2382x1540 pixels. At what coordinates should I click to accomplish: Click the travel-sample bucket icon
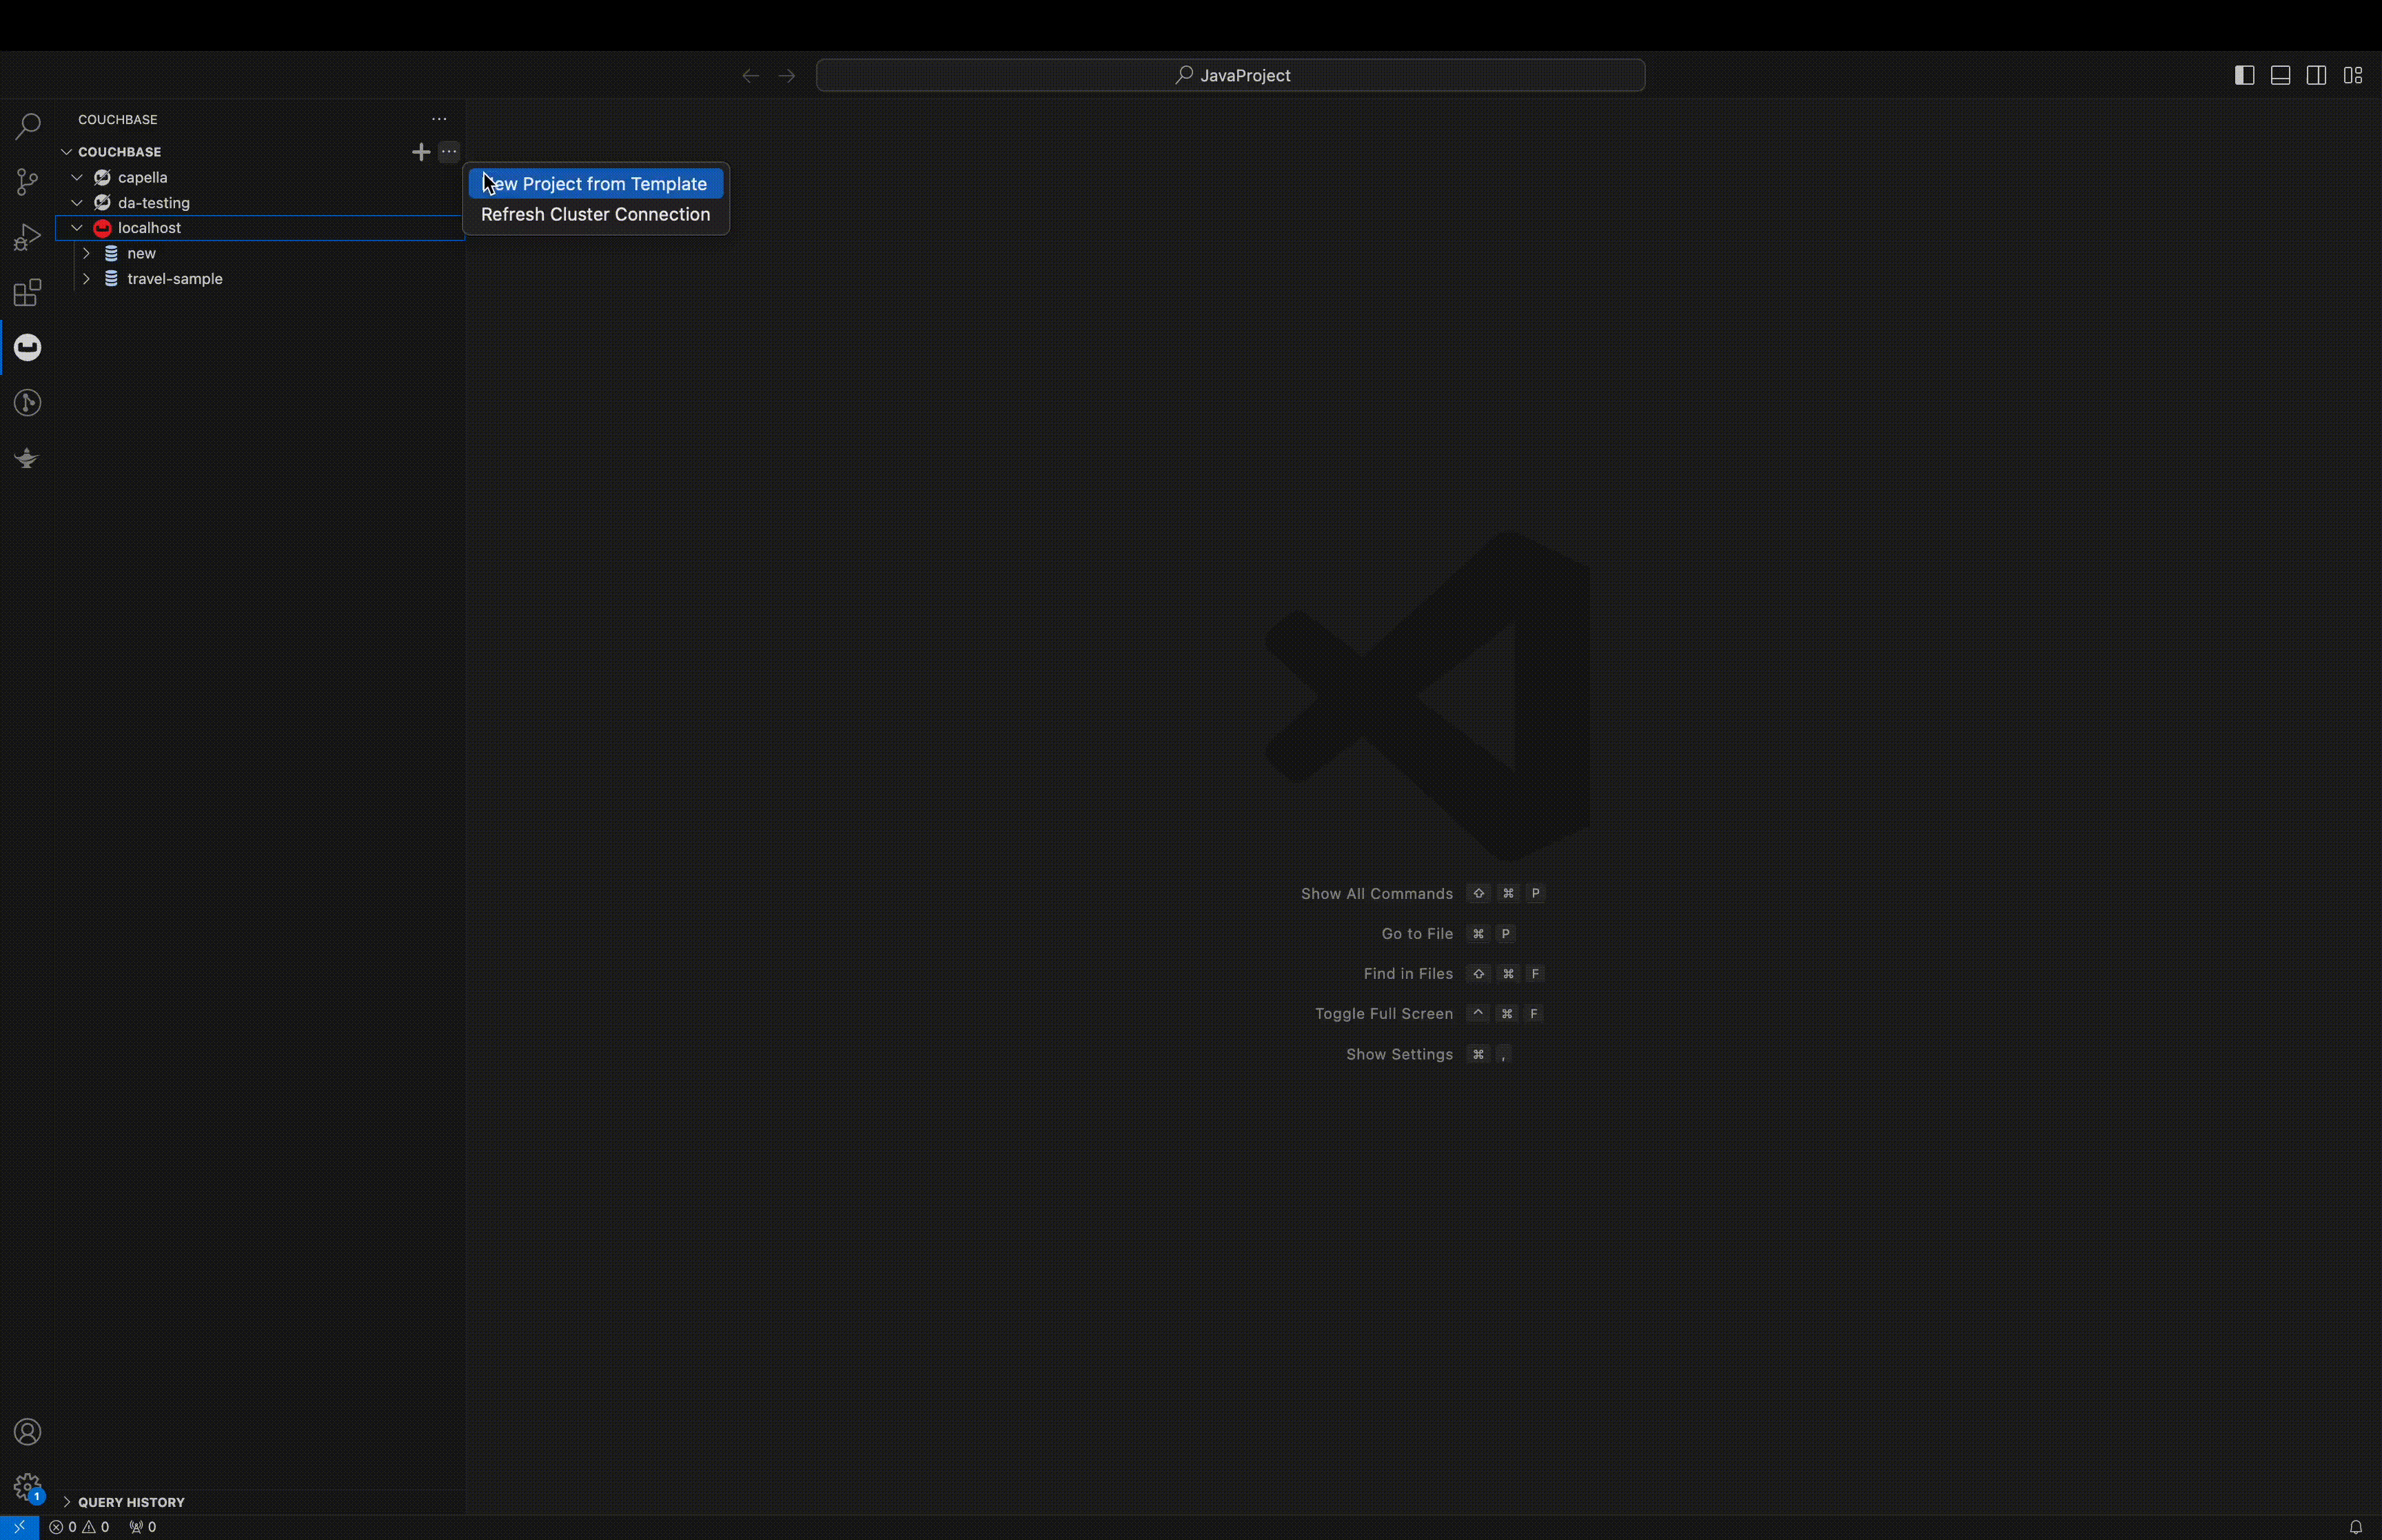point(111,279)
